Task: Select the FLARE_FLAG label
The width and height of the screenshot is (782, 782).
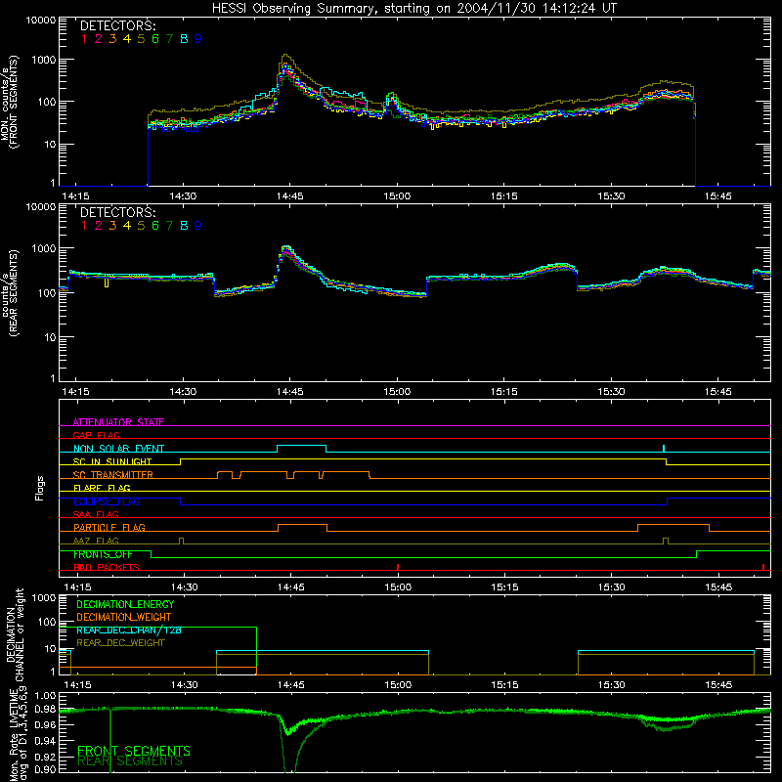Action: pos(102,488)
